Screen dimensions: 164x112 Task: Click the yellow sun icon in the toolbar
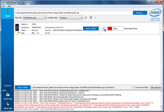[95, 17]
